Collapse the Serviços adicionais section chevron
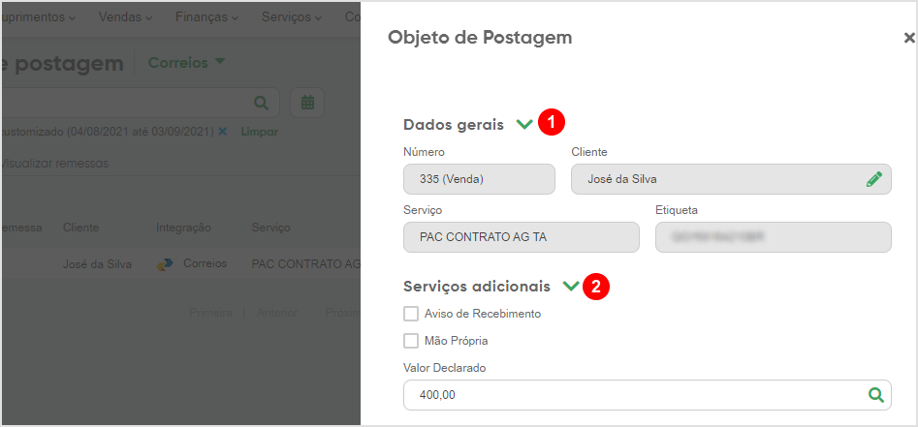Image resolution: width=918 pixels, height=427 pixels. tap(571, 286)
